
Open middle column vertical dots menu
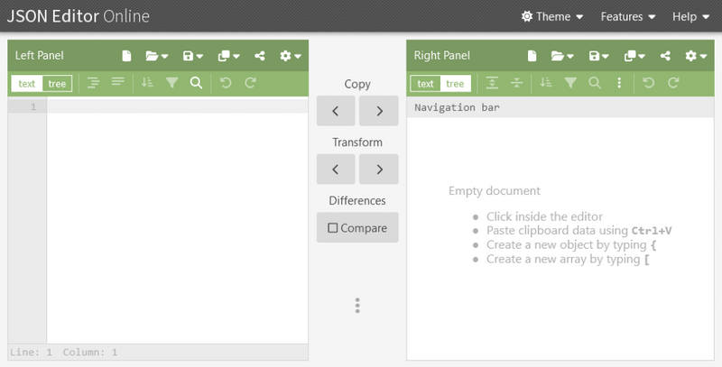pyautogui.click(x=357, y=306)
